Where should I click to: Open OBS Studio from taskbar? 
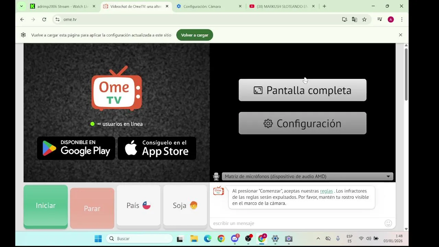248,239
